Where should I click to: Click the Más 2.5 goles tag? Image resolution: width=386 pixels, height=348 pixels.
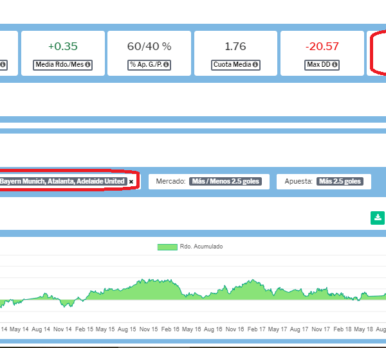point(341,182)
